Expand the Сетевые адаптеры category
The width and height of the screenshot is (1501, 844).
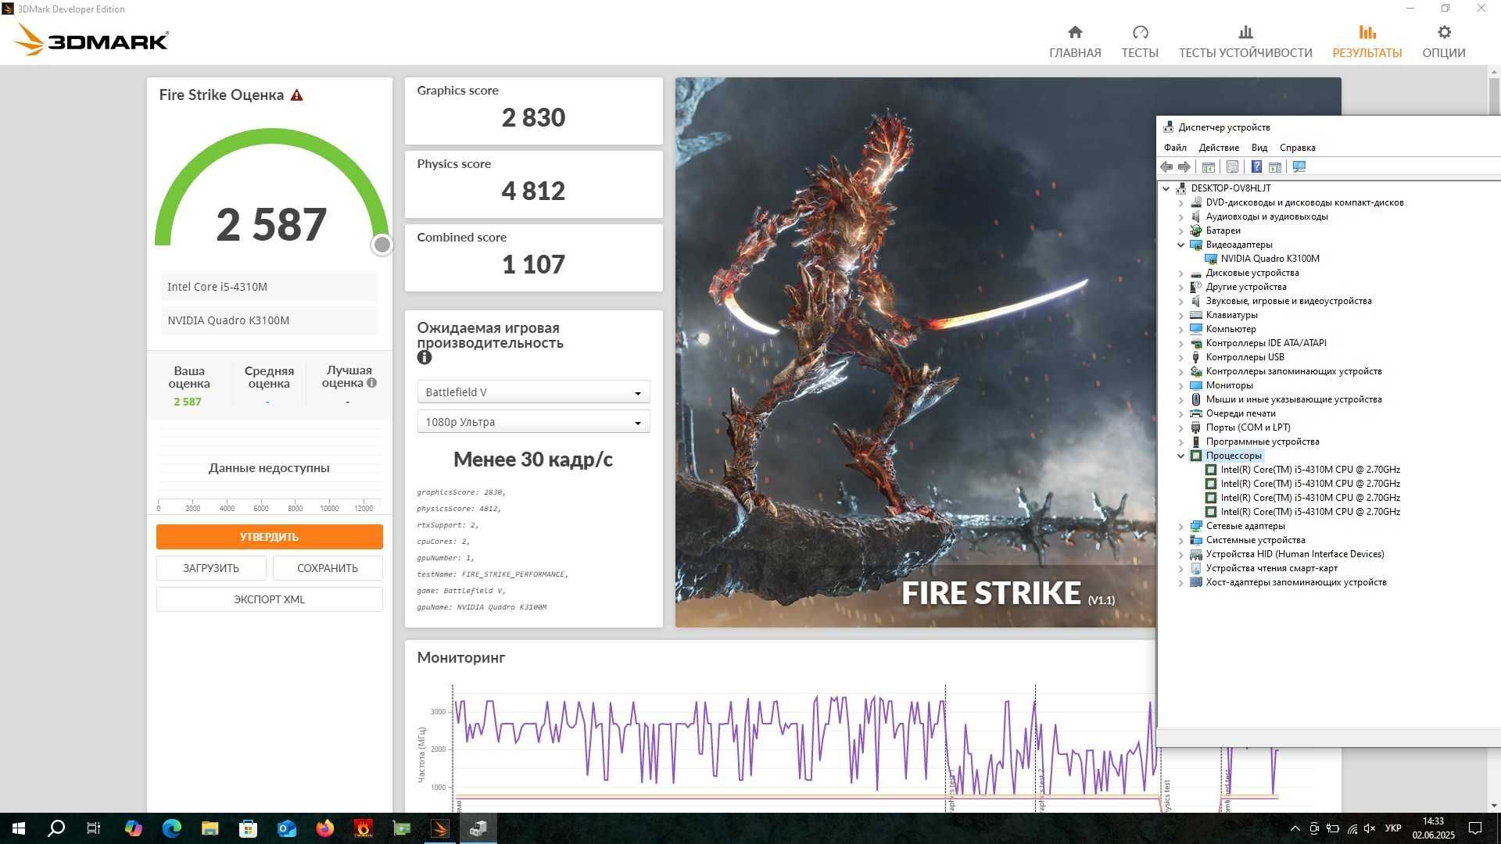1181,526
